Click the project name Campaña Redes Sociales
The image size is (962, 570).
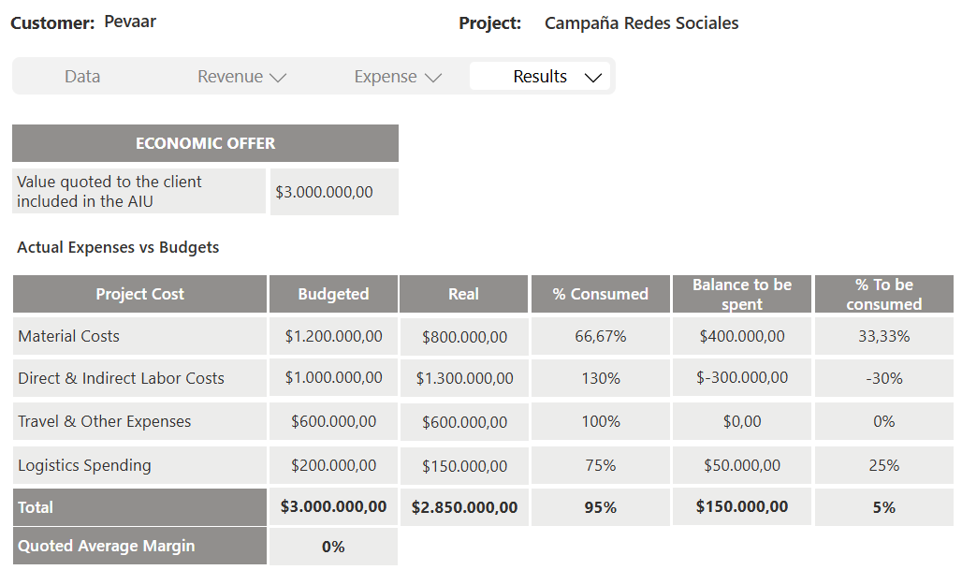pos(641,23)
